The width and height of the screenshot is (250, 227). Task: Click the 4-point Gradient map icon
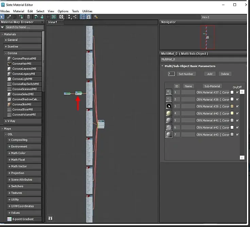pos(10,219)
